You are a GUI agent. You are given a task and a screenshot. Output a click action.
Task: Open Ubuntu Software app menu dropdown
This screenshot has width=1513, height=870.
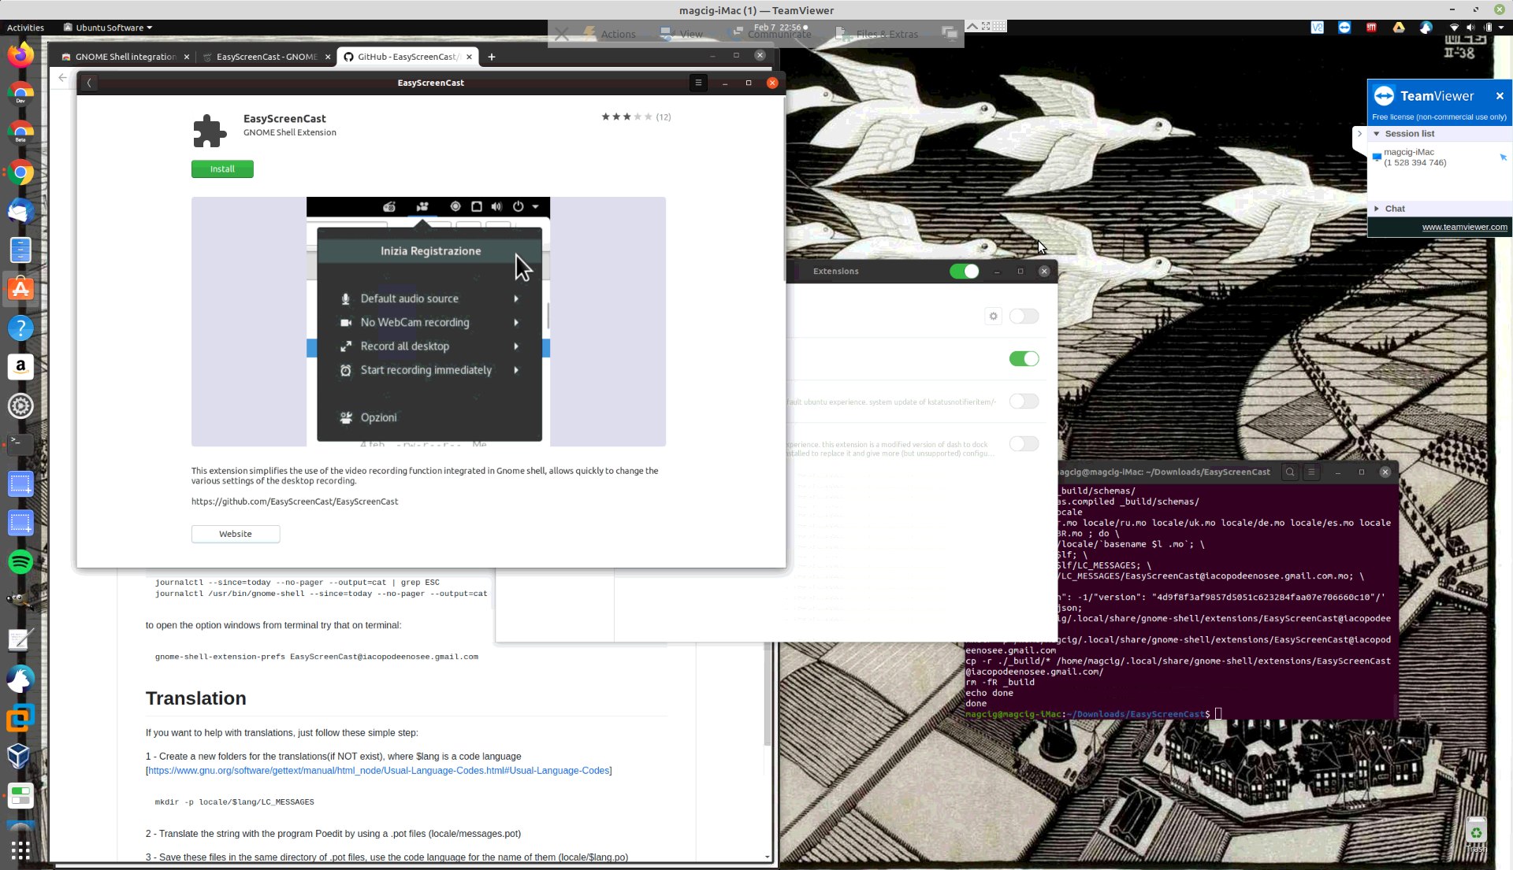click(x=109, y=28)
